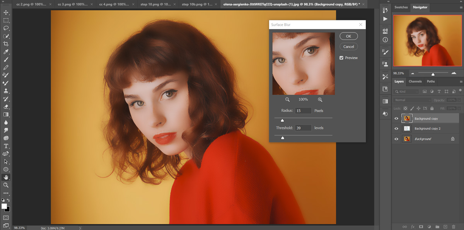
Task: Hide the Background copy layer
Action: [x=396, y=119]
